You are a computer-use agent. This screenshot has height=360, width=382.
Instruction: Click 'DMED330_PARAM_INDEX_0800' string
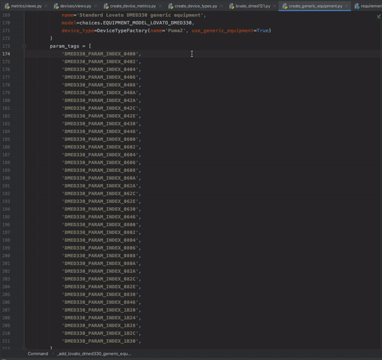[x=100, y=224]
